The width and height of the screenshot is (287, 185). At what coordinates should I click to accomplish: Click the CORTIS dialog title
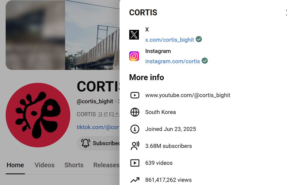click(x=143, y=13)
